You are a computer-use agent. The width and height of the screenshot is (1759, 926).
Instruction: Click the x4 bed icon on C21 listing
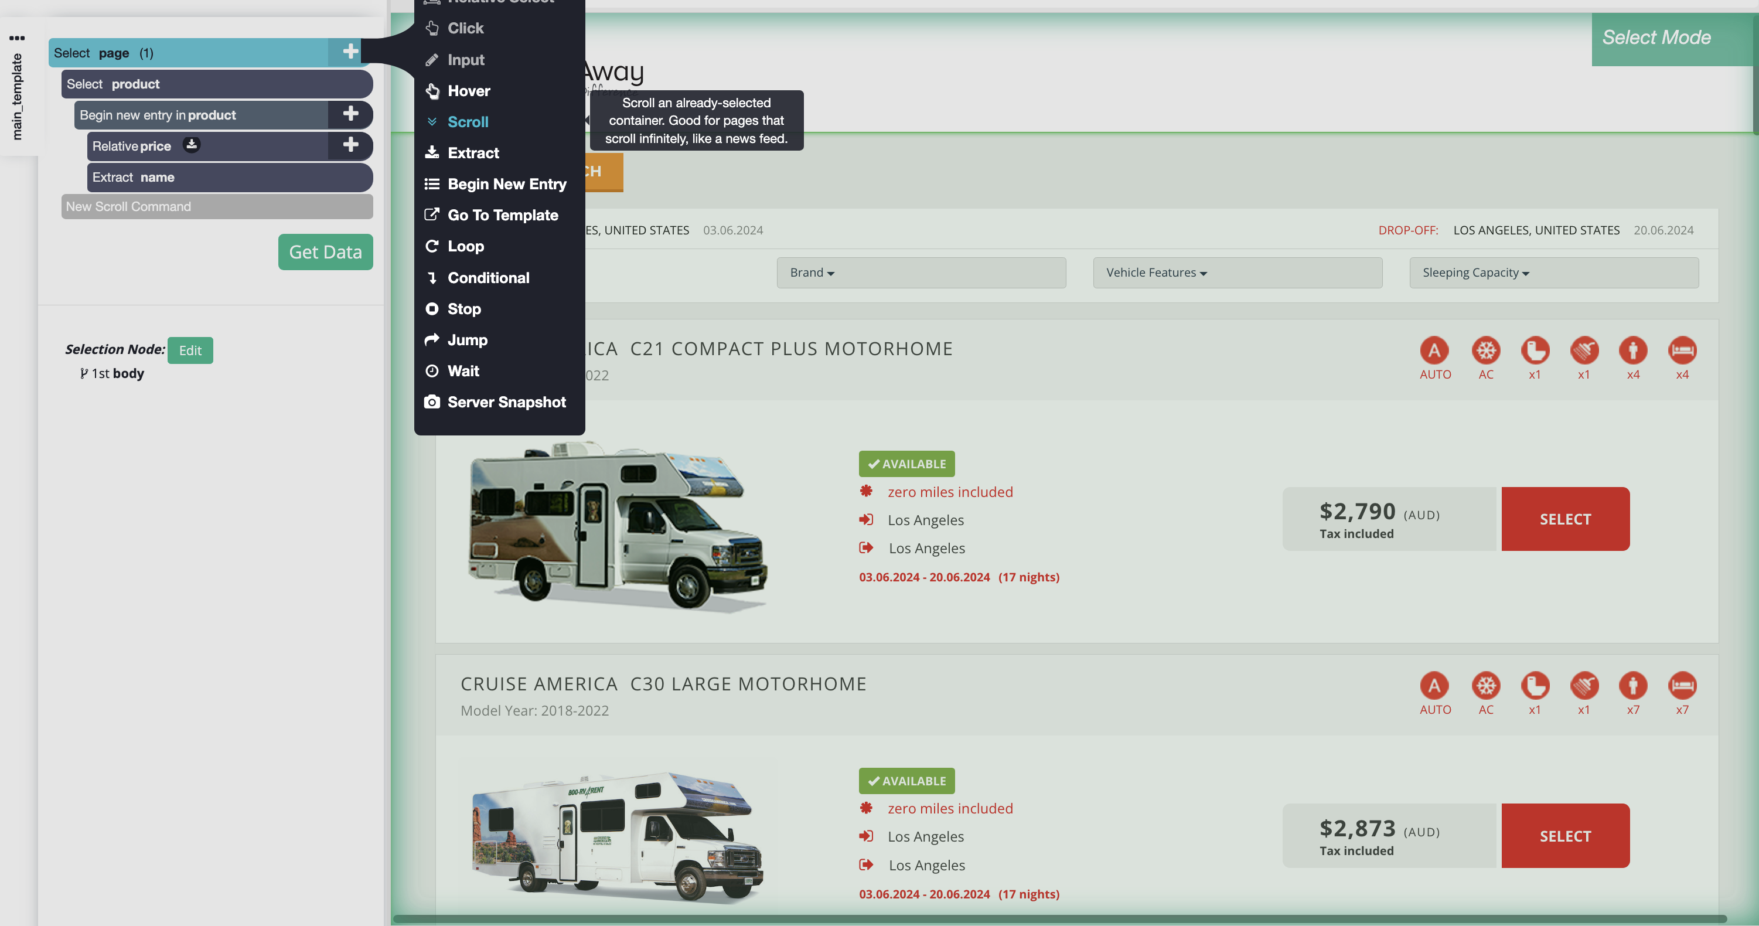tap(1682, 350)
